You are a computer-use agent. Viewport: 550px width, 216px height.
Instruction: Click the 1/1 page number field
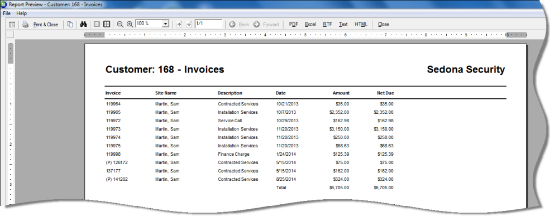click(x=208, y=24)
